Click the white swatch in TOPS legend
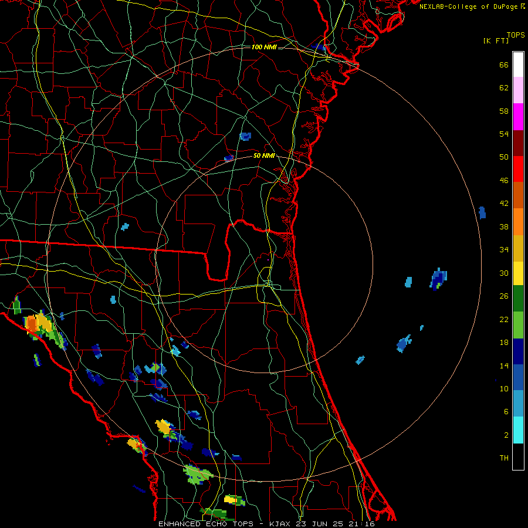The width and height of the screenshot is (528, 528). 518,65
